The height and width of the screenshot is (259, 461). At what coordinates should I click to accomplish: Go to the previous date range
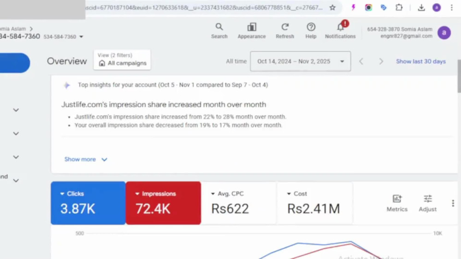click(x=361, y=61)
